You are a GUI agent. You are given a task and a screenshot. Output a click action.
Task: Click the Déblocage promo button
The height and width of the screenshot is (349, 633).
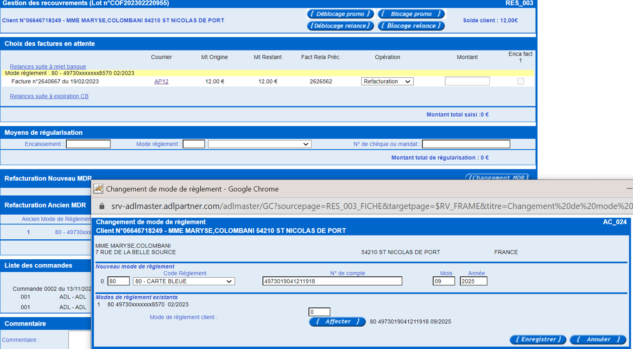pos(341,14)
